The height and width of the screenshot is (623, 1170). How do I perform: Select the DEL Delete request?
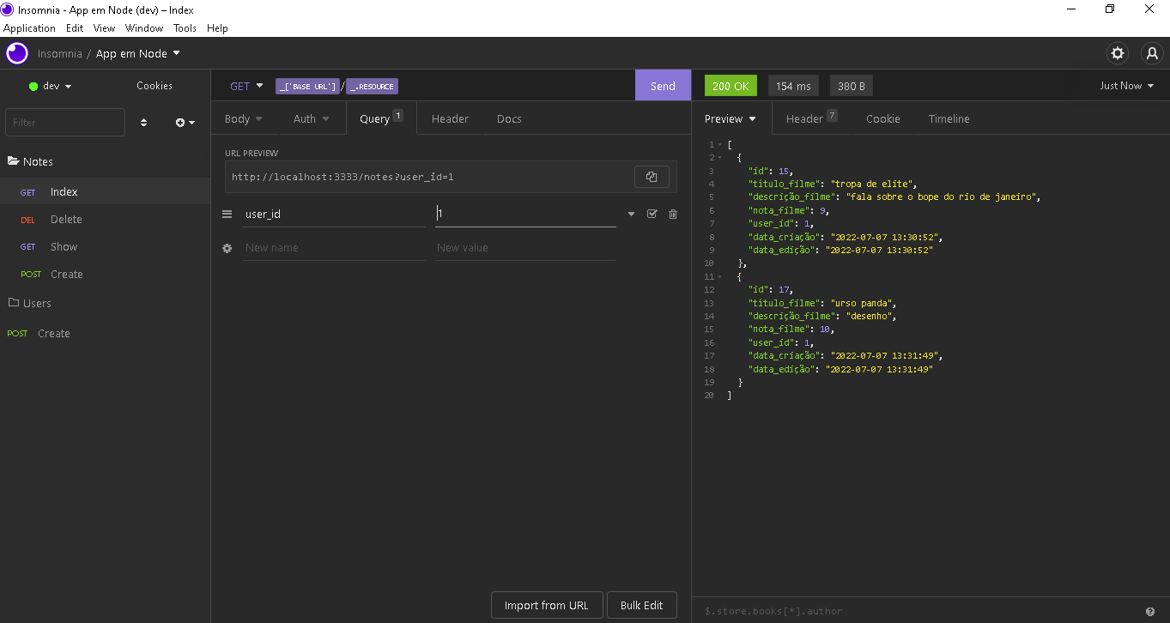105,220
